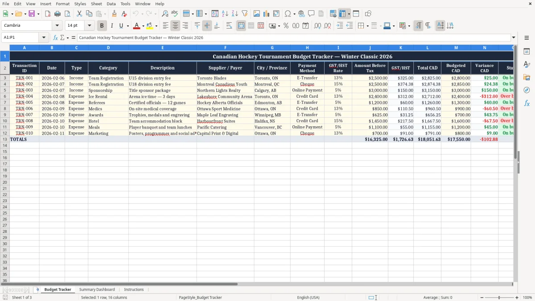Viewport: 535px width, 301px height.
Task: Toggle Align Left
Action: pos(165,26)
